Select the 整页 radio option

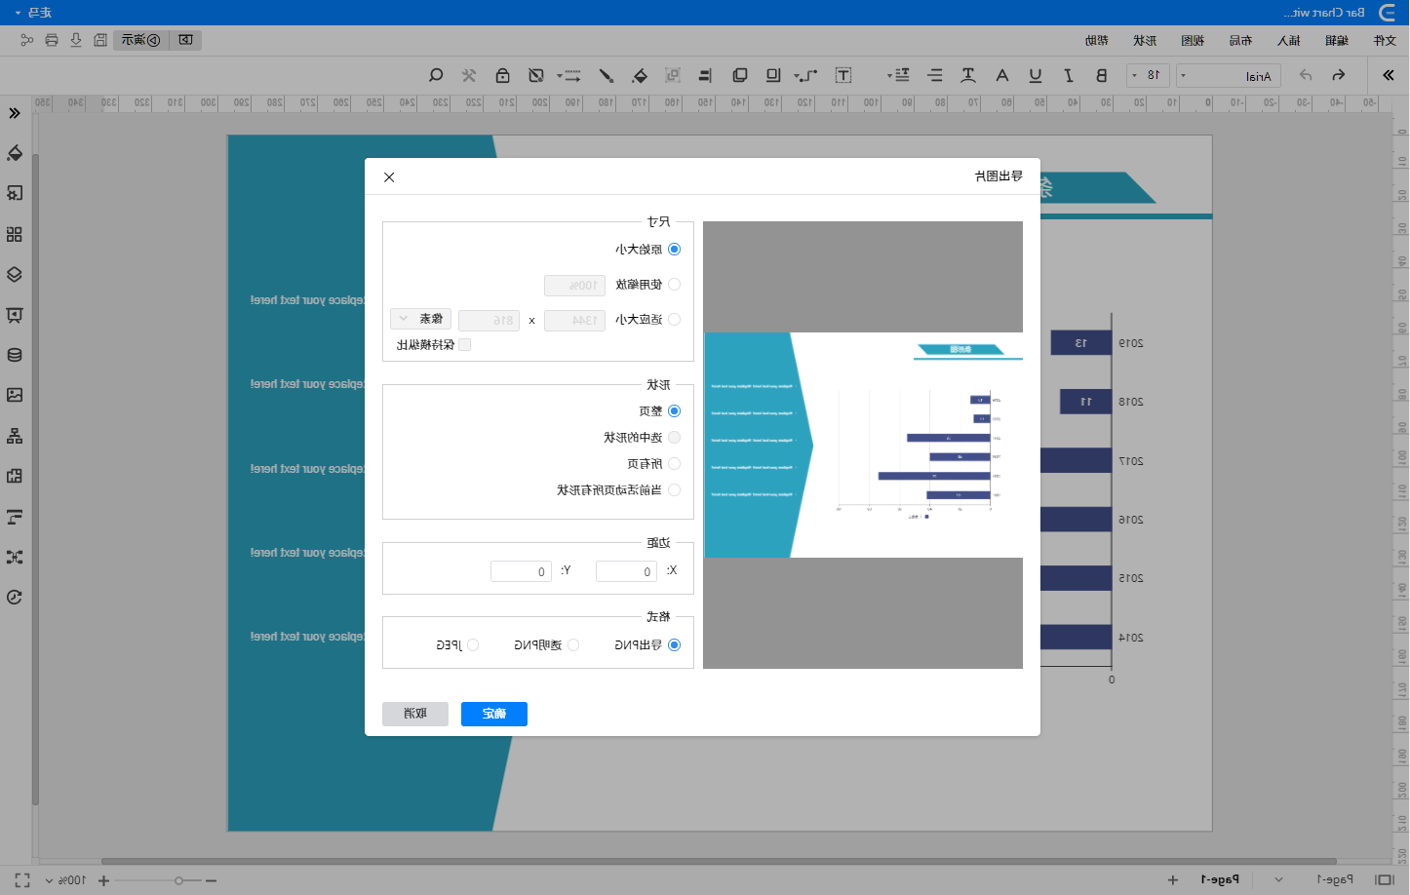tap(674, 411)
